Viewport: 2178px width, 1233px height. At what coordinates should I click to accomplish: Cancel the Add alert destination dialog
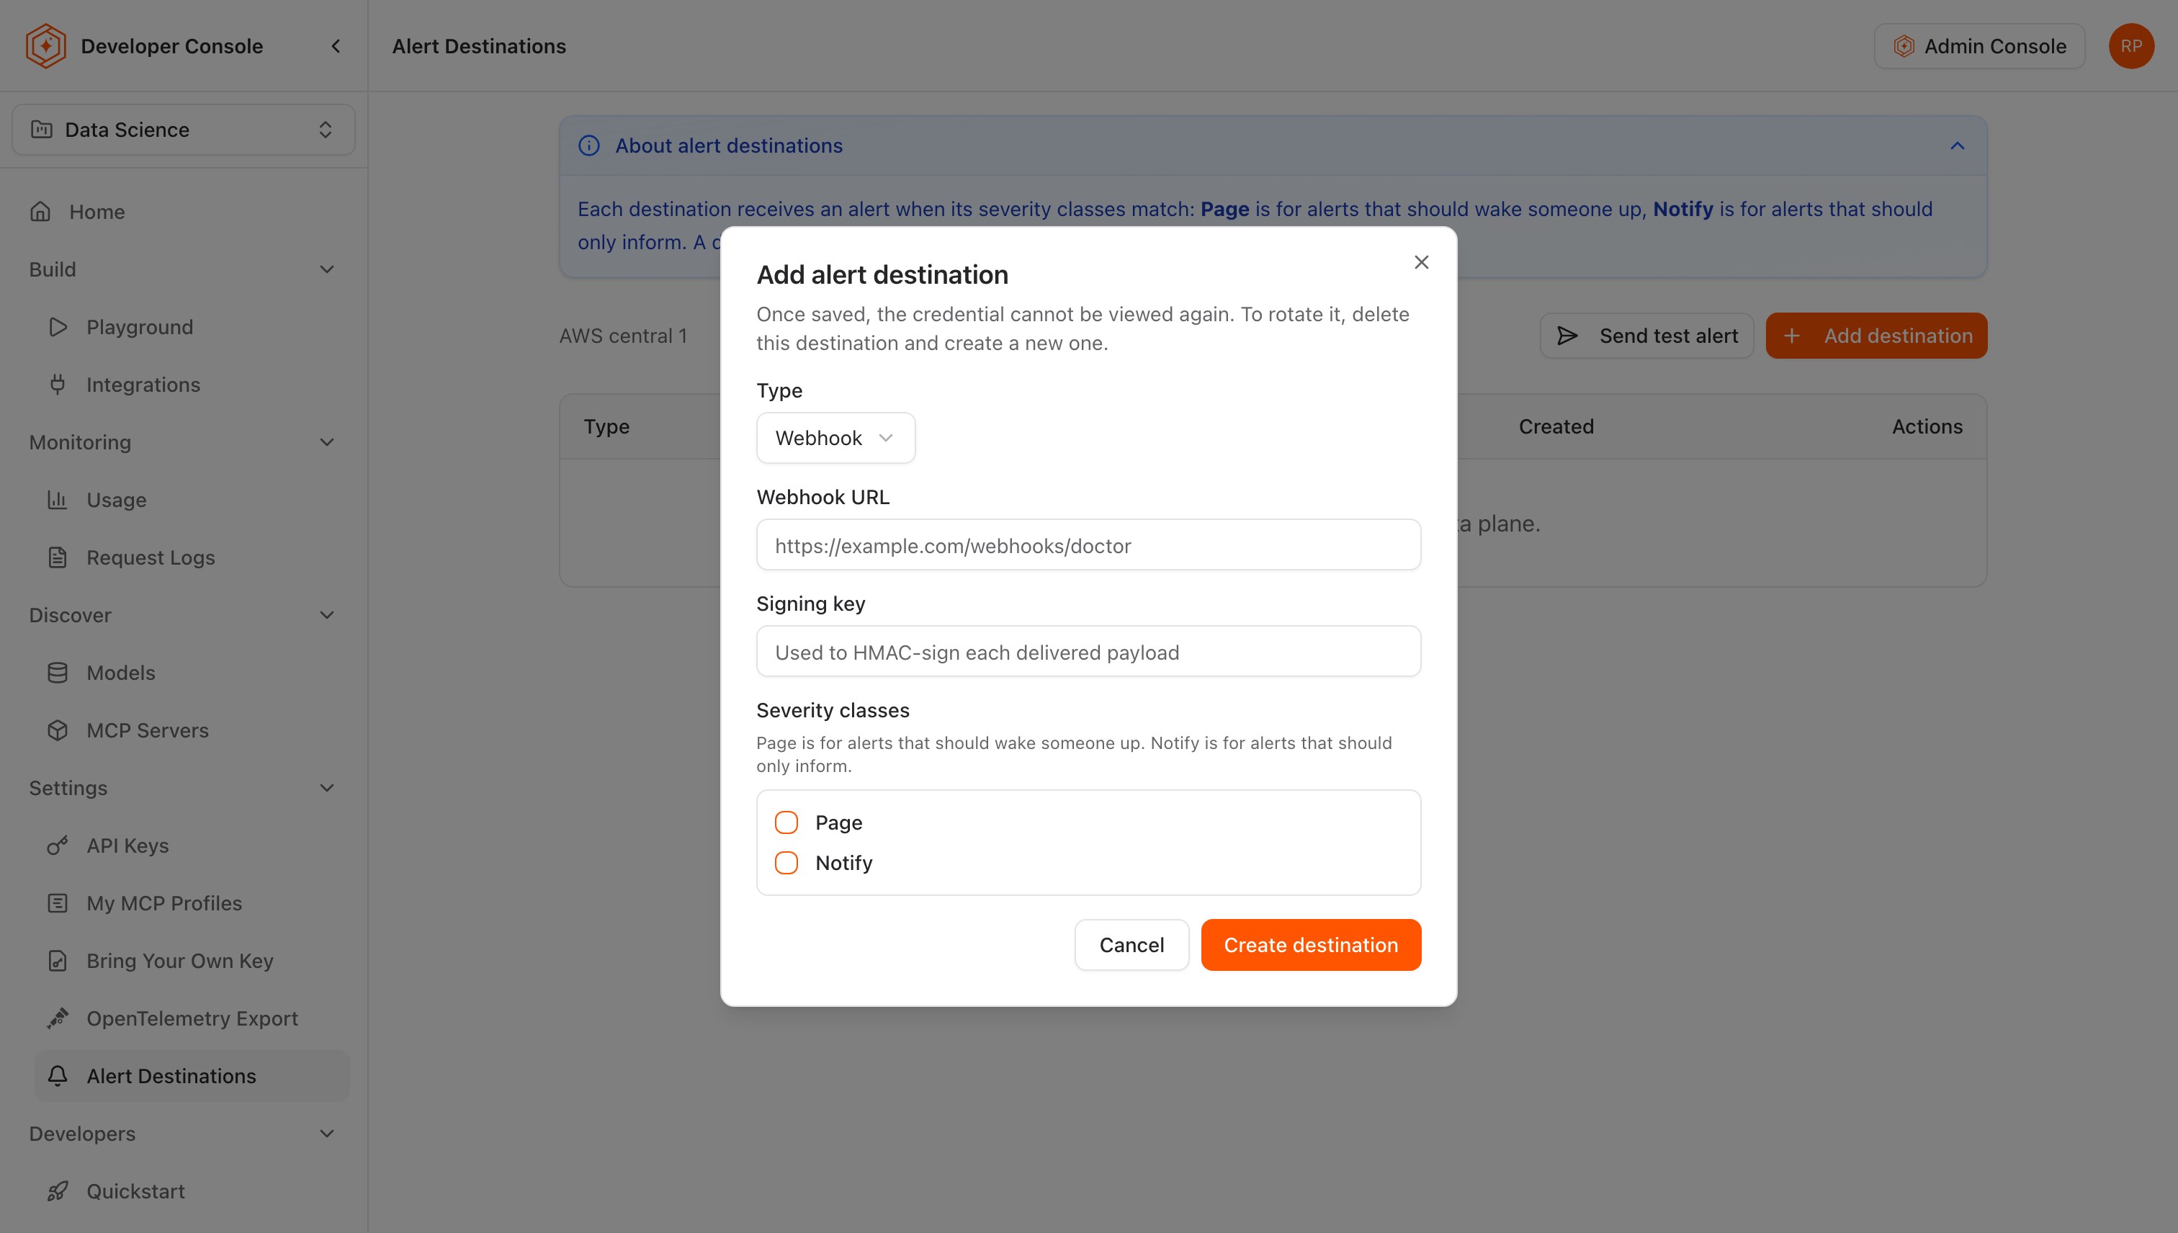1131,945
